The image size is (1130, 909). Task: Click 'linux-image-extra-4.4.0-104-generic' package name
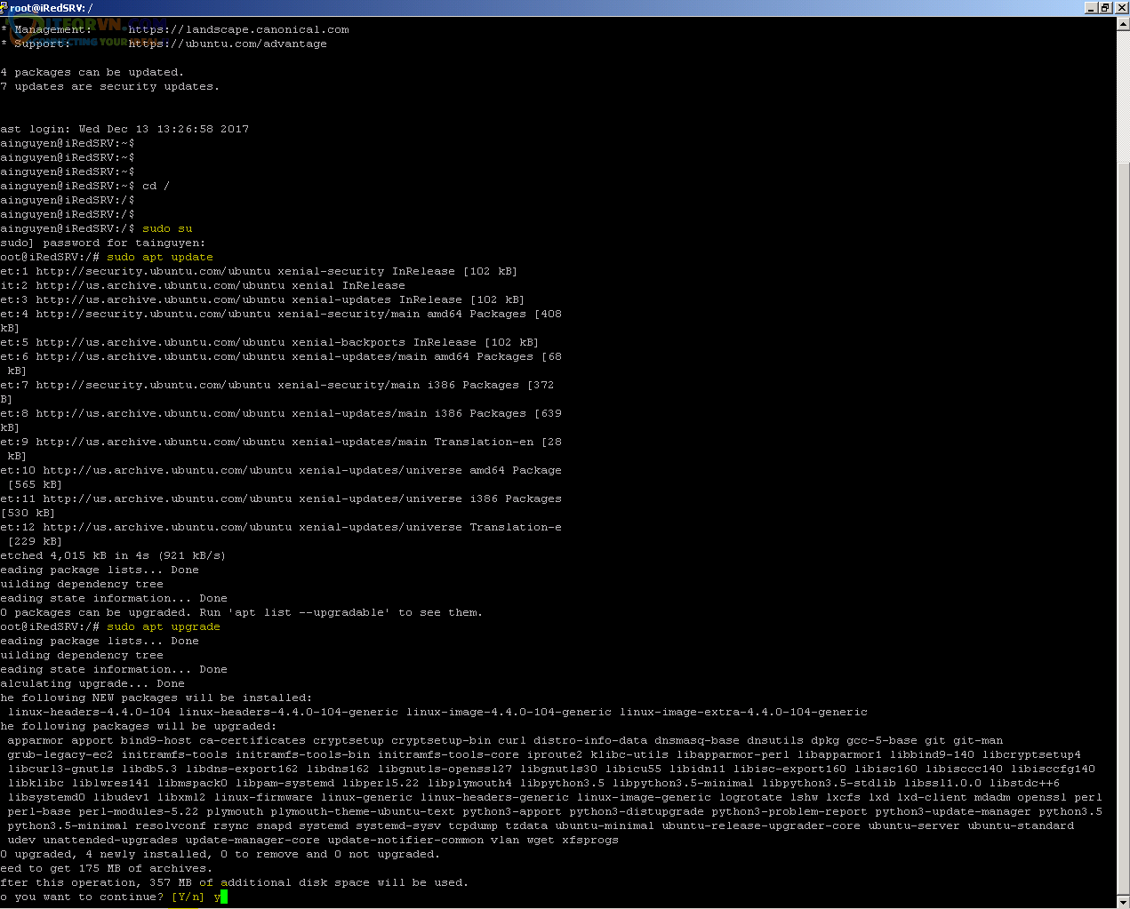coord(743,712)
